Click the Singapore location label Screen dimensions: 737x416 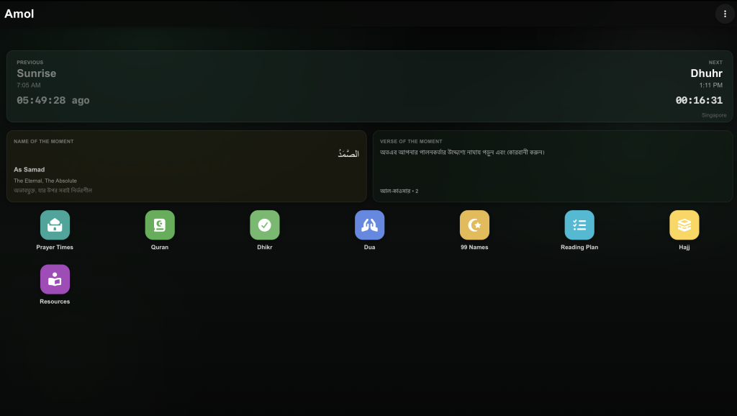tap(714, 115)
